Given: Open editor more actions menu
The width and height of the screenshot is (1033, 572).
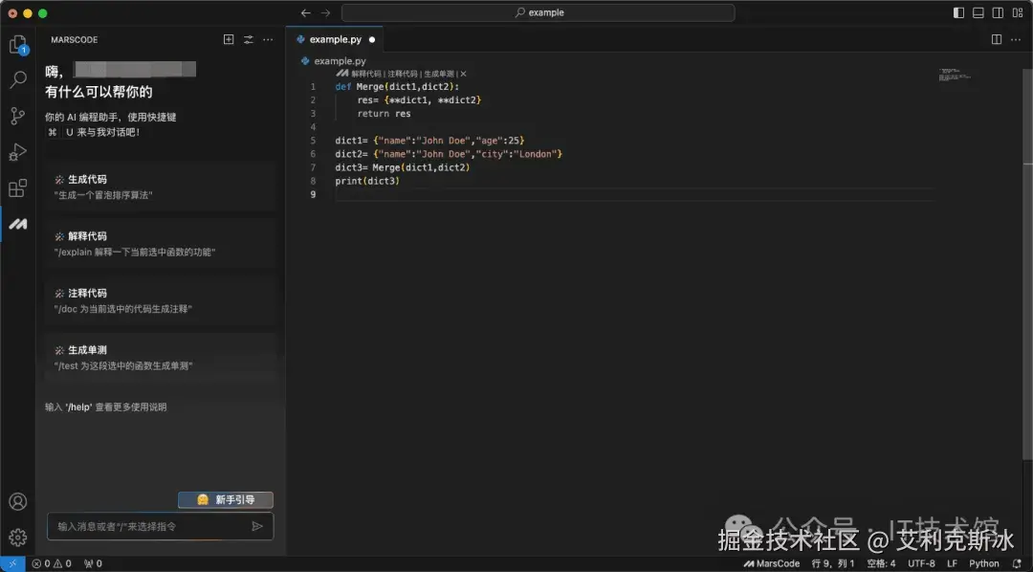Looking at the screenshot, I should coord(1016,39).
